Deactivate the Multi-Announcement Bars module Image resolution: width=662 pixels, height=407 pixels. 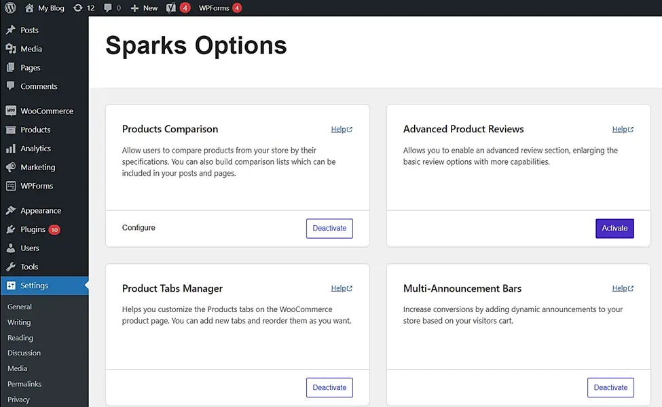click(x=610, y=387)
